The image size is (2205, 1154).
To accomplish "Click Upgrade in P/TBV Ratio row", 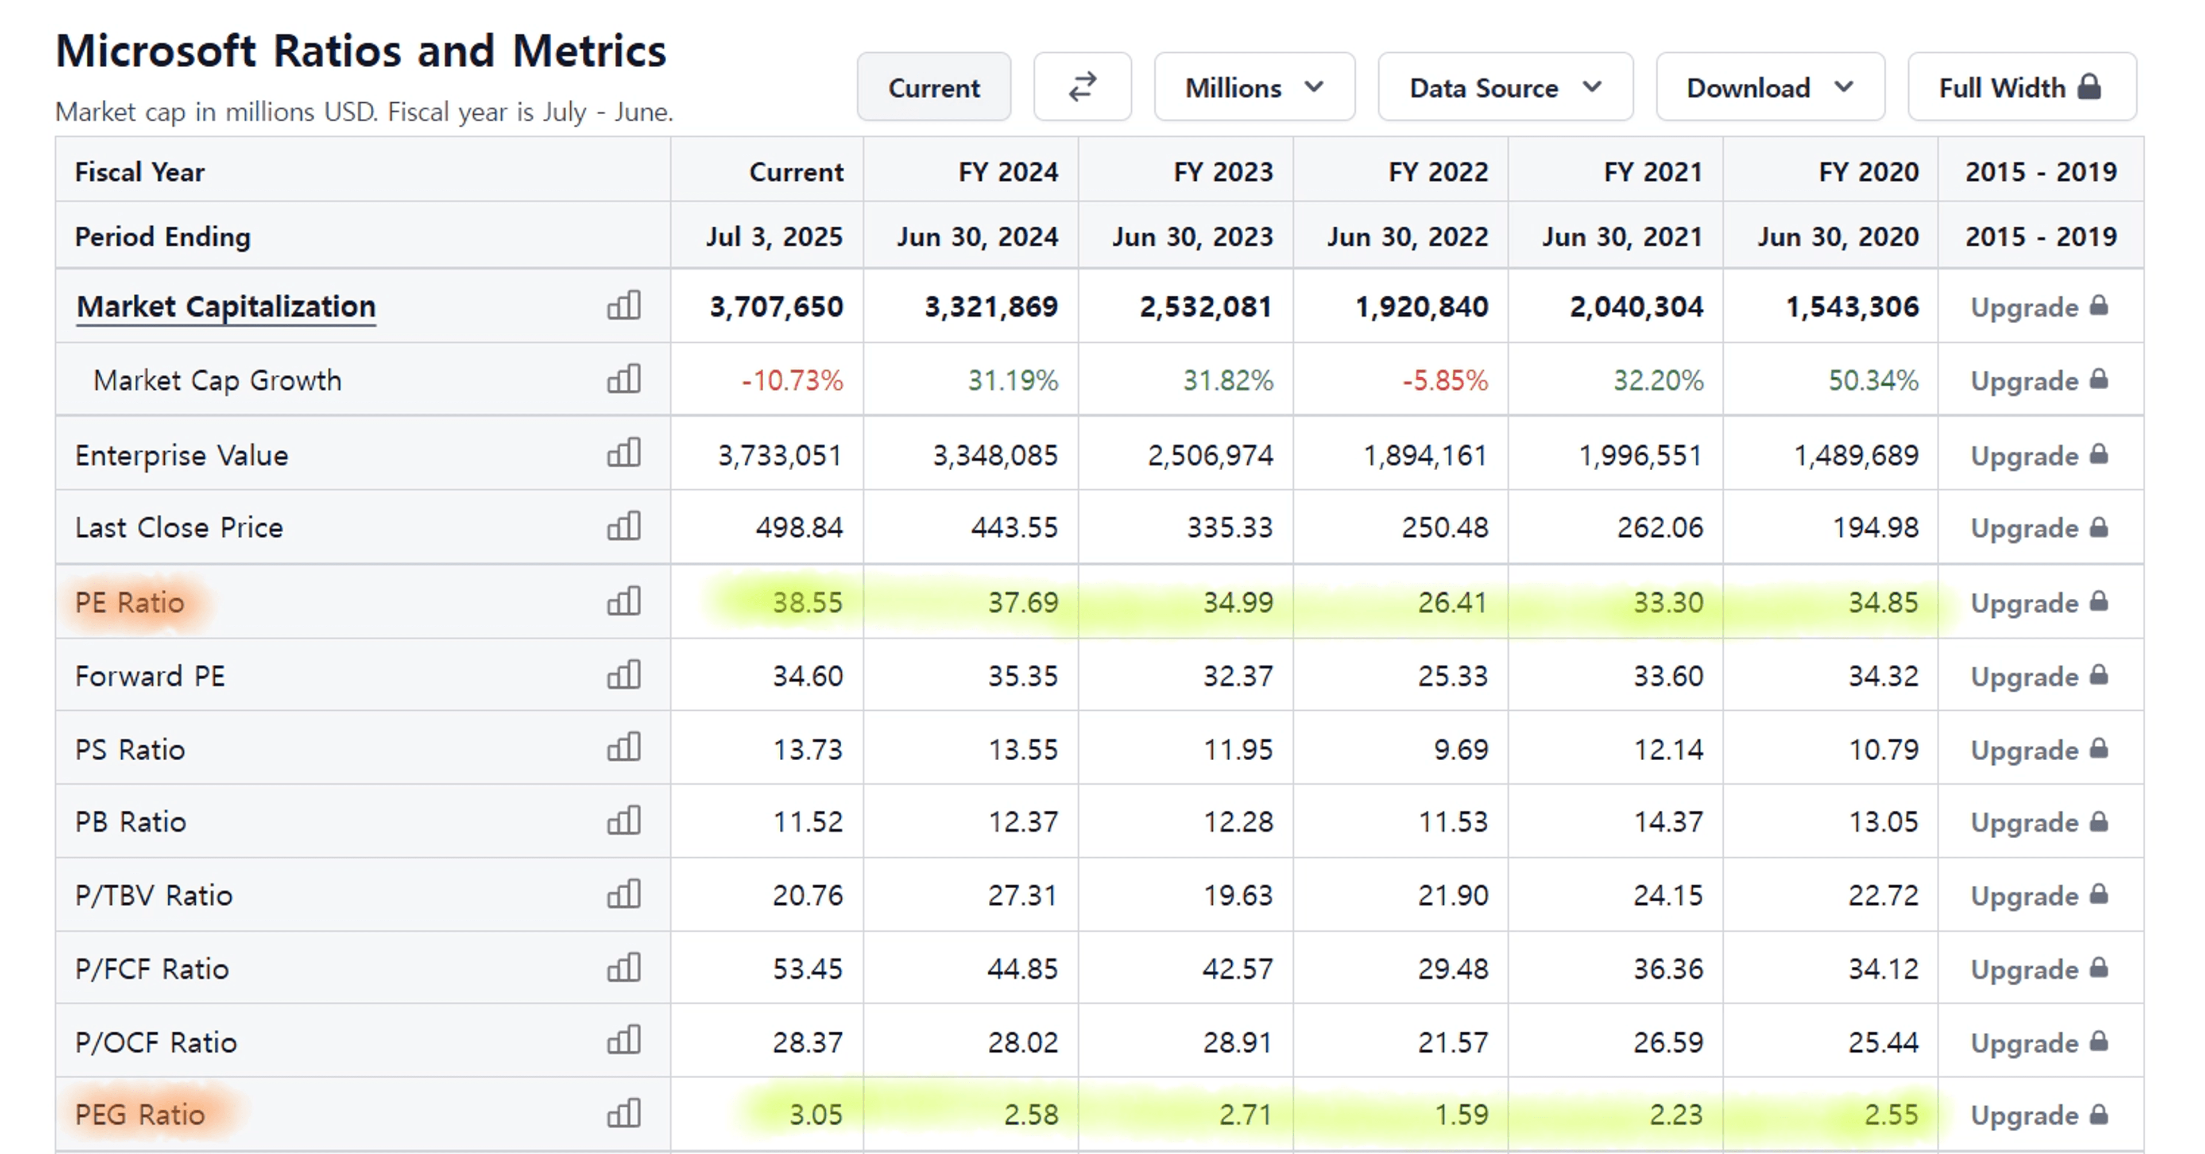I will [2040, 896].
